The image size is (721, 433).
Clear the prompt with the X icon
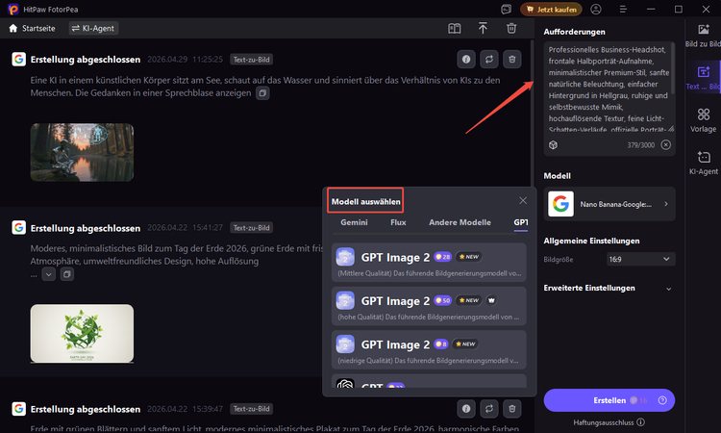pos(666,145)
